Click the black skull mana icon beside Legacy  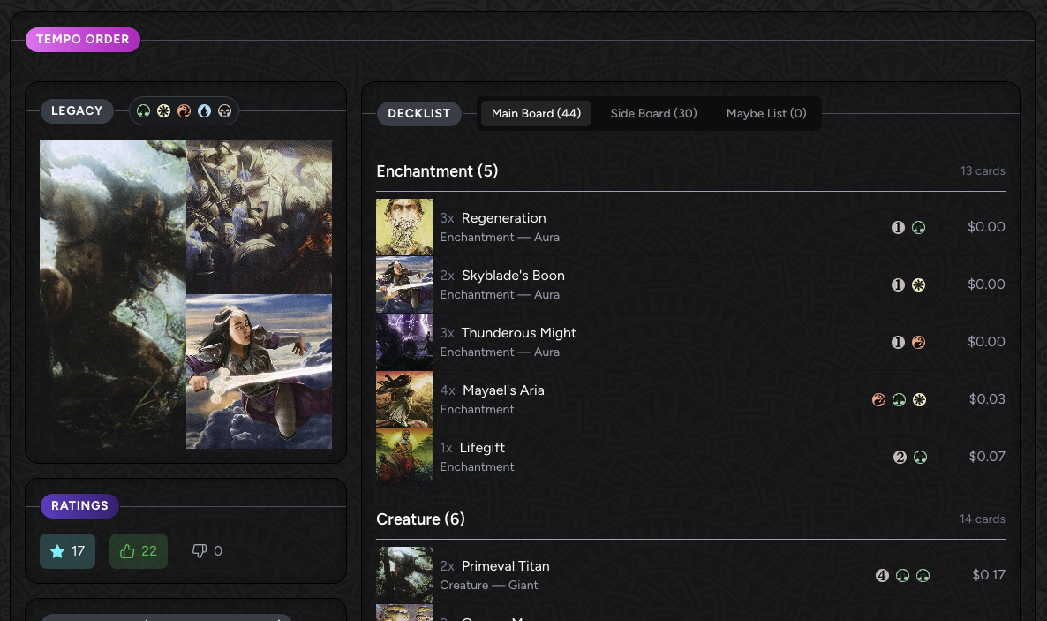[x=224, y=111]
